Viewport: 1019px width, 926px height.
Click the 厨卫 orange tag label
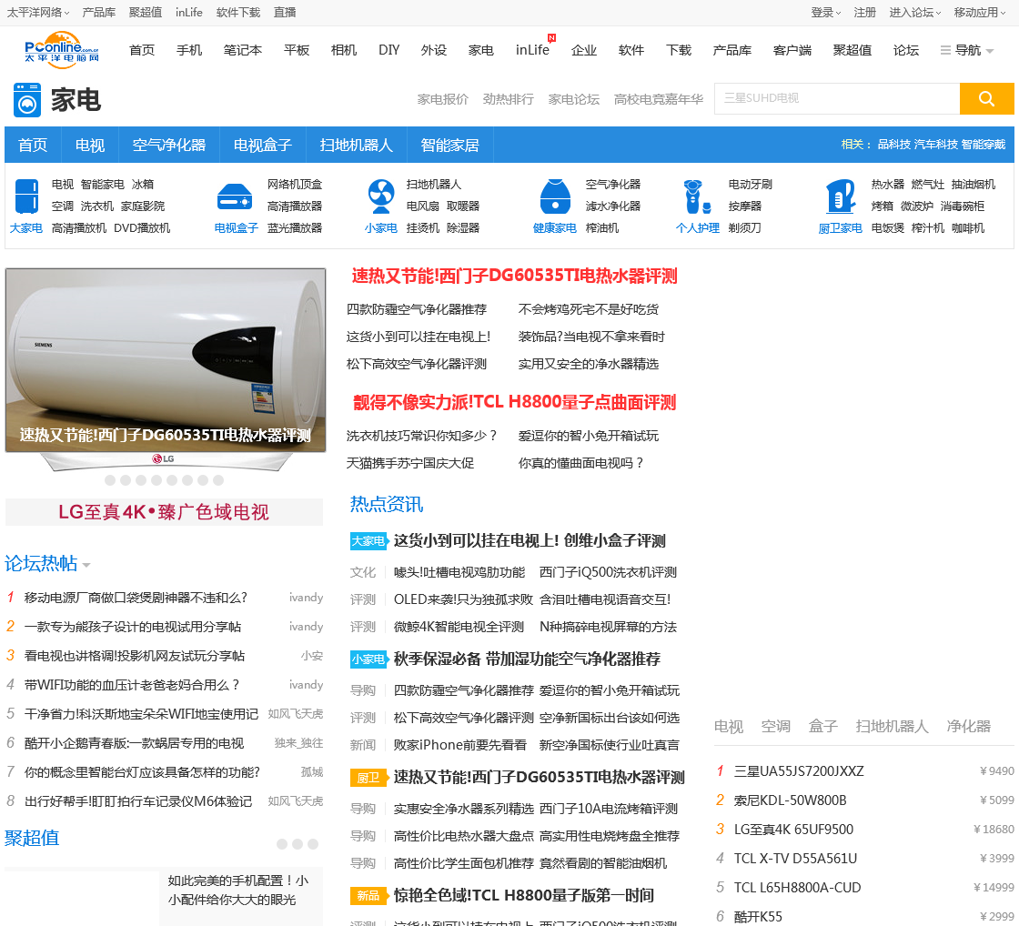coord(368,777)
